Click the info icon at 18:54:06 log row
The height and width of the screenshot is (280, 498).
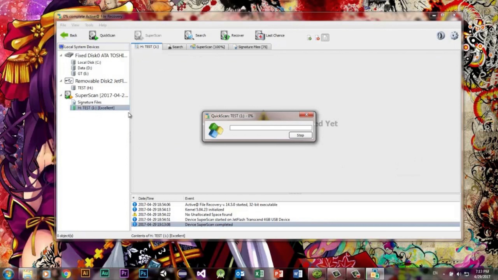click(135, 205)
